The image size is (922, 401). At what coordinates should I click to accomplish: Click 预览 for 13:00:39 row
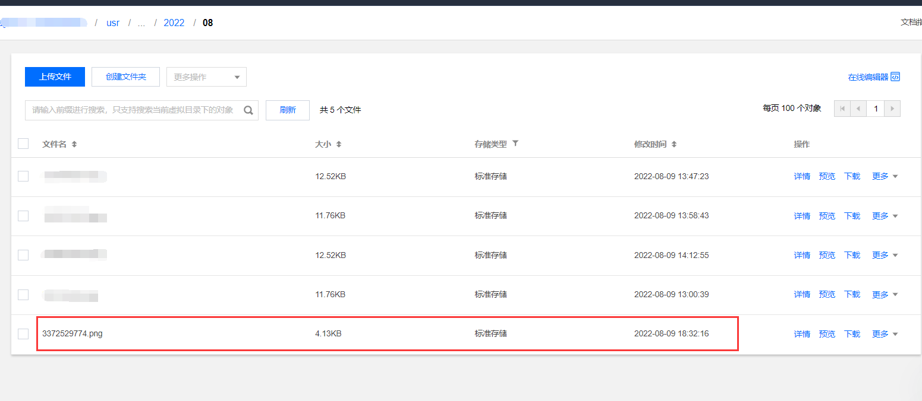pos(827,294)
